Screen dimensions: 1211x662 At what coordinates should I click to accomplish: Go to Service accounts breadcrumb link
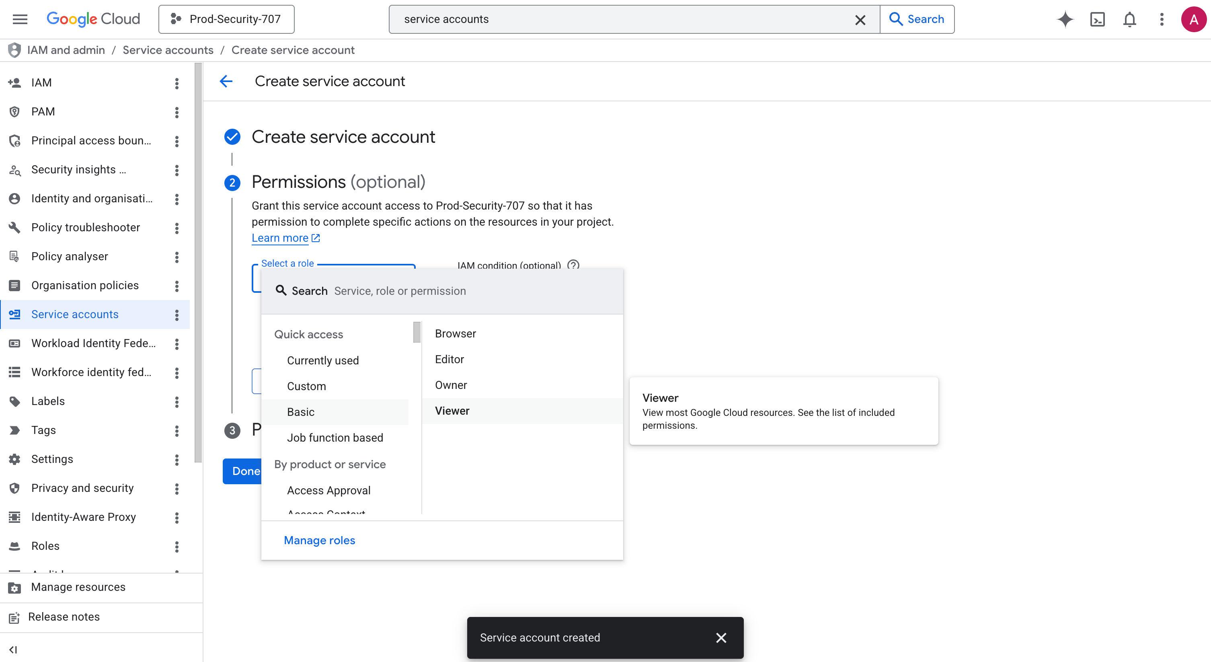[168, 50]
